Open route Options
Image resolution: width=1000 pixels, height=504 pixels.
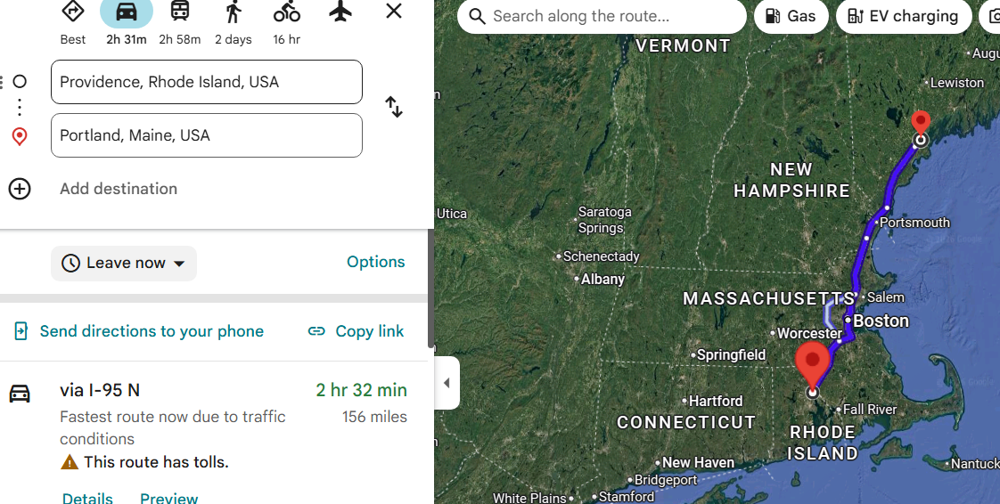point(375,262)
